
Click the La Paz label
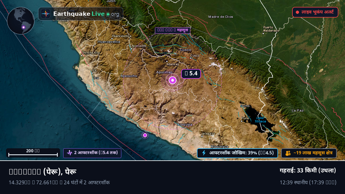pos(298,110)
